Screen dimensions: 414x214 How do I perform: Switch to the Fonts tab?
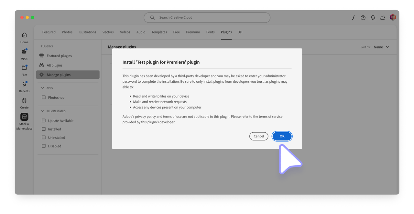[210, 32]
